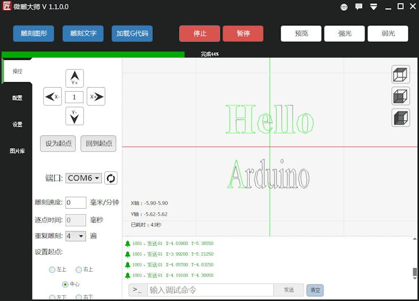Switch to solid shaded cube view
419x301 pixels.
(x=400, y=118)
